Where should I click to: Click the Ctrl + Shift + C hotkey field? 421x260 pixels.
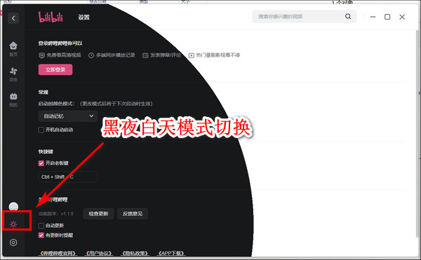[67, 177]
